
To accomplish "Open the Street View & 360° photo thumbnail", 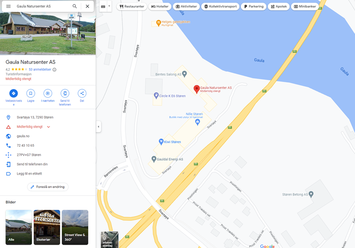I will tap(75, 227).
